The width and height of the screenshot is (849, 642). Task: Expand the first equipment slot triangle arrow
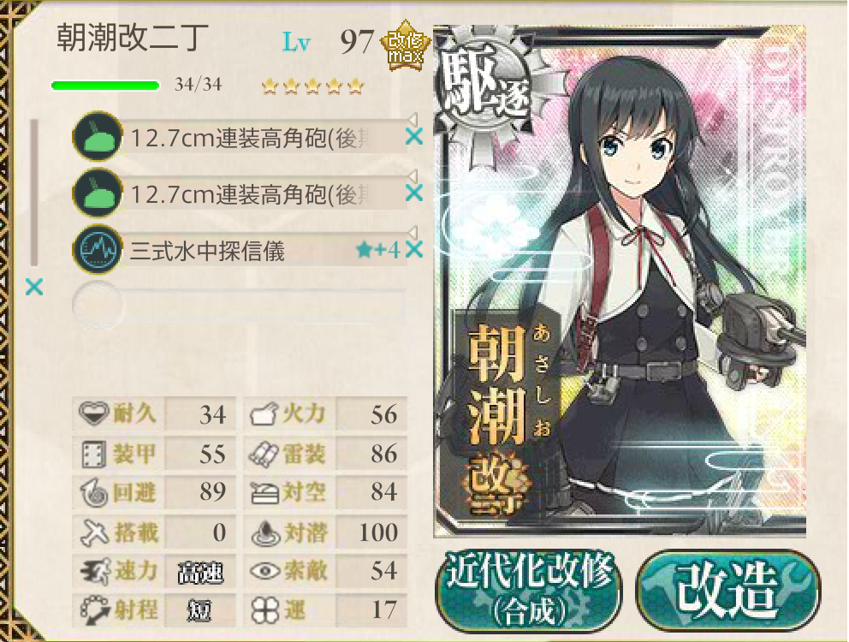click(x=413, y=119)
